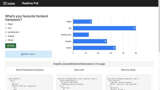This screenshot has height=90, width=160.
Task: Click the vanilla-js.com chart axis label
Action: 66,35
